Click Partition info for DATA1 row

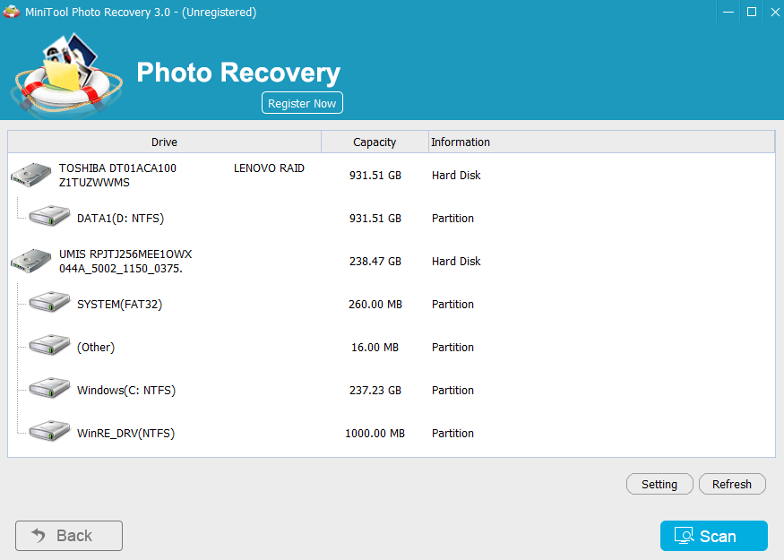click(x=452, y=218)
